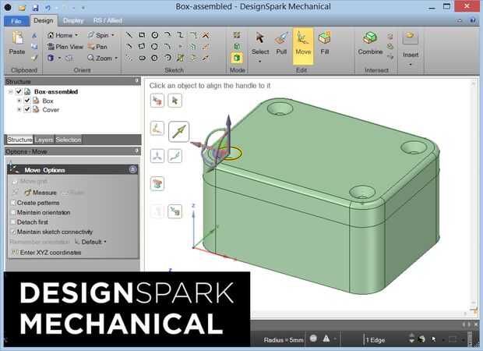Click the 1 Edge selection status

375,340
